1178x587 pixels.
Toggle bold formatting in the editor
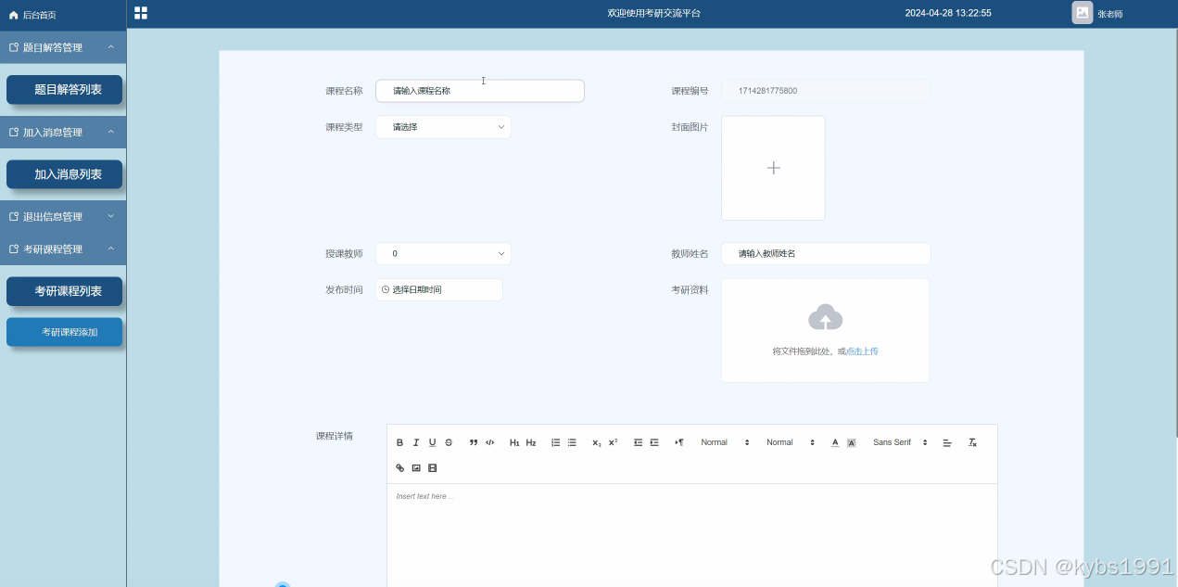400,443
